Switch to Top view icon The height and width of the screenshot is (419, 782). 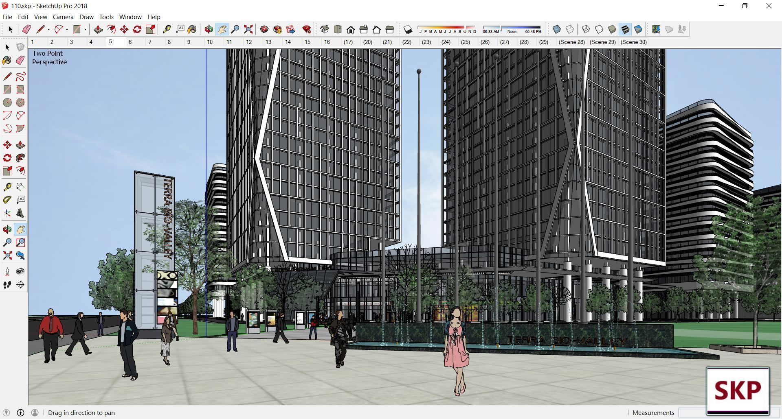click(338, 29)
